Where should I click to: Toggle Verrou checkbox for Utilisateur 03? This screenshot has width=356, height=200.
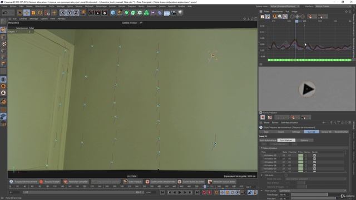[x=306, y=156]
